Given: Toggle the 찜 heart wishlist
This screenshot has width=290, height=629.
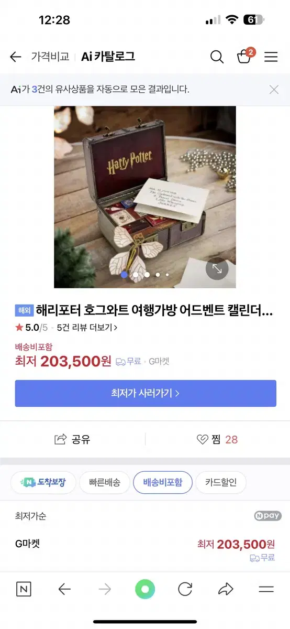Looking at the screenshot, I should (x=203, y=440).
